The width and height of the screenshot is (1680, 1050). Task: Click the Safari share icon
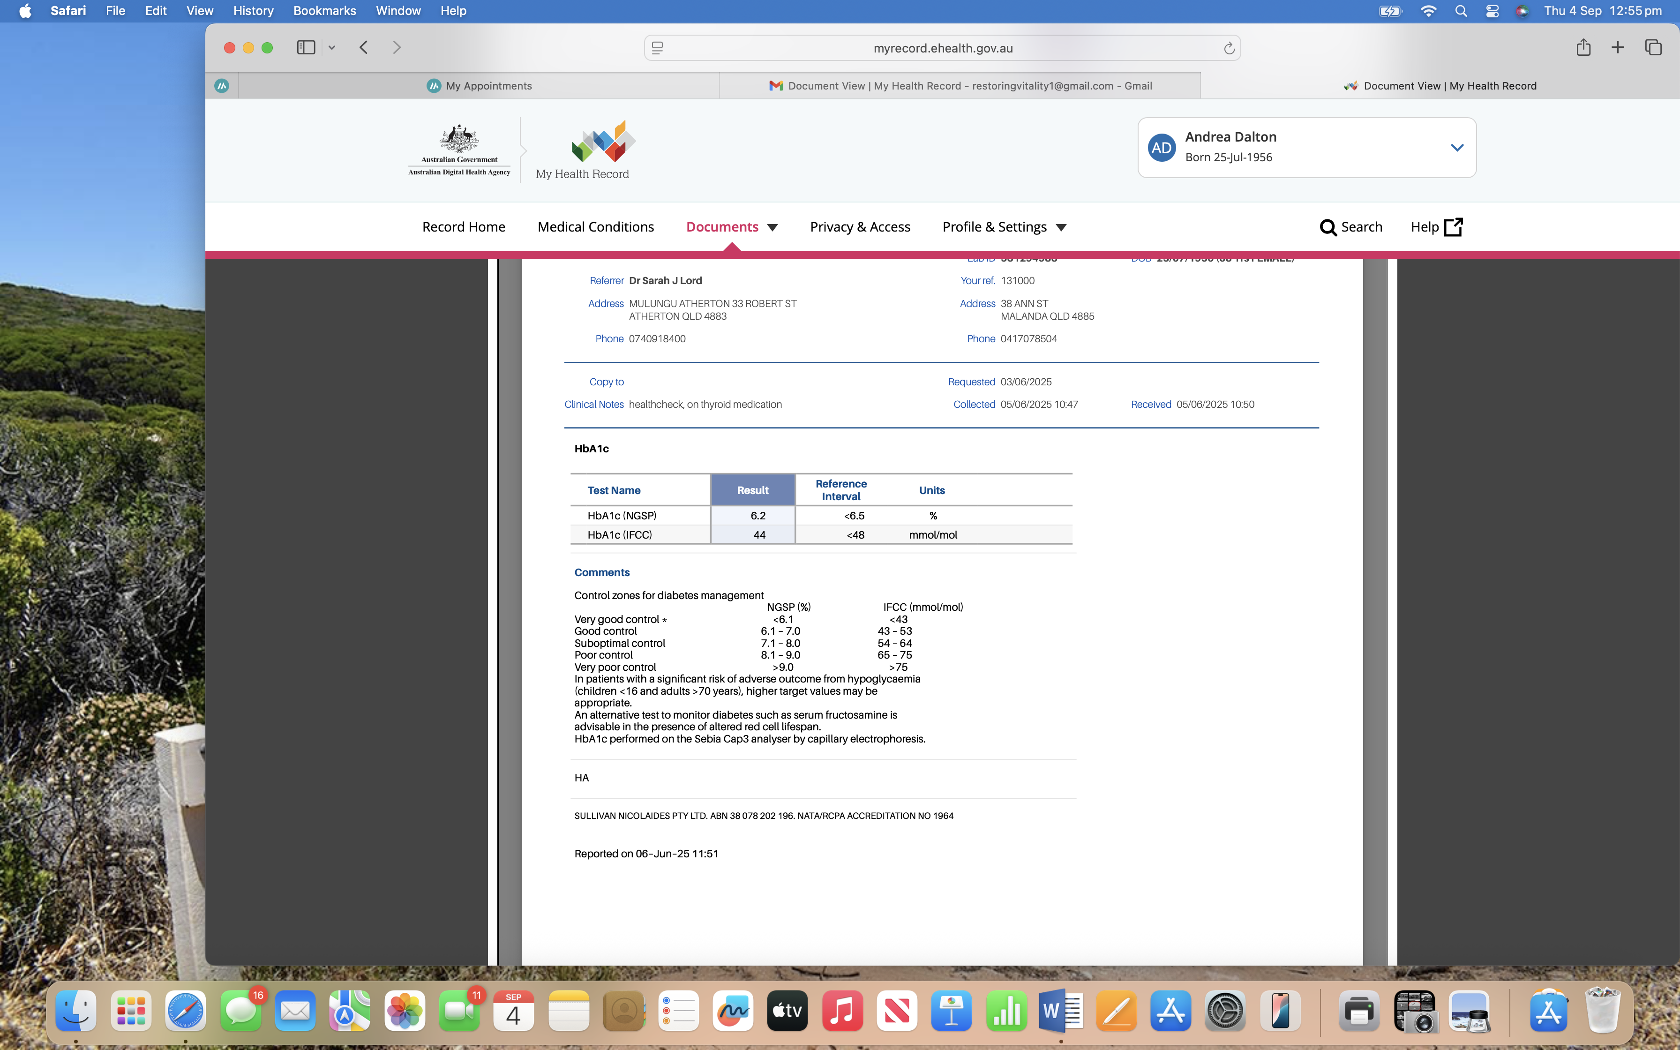pyautogui.click(x=1583, y=47)
